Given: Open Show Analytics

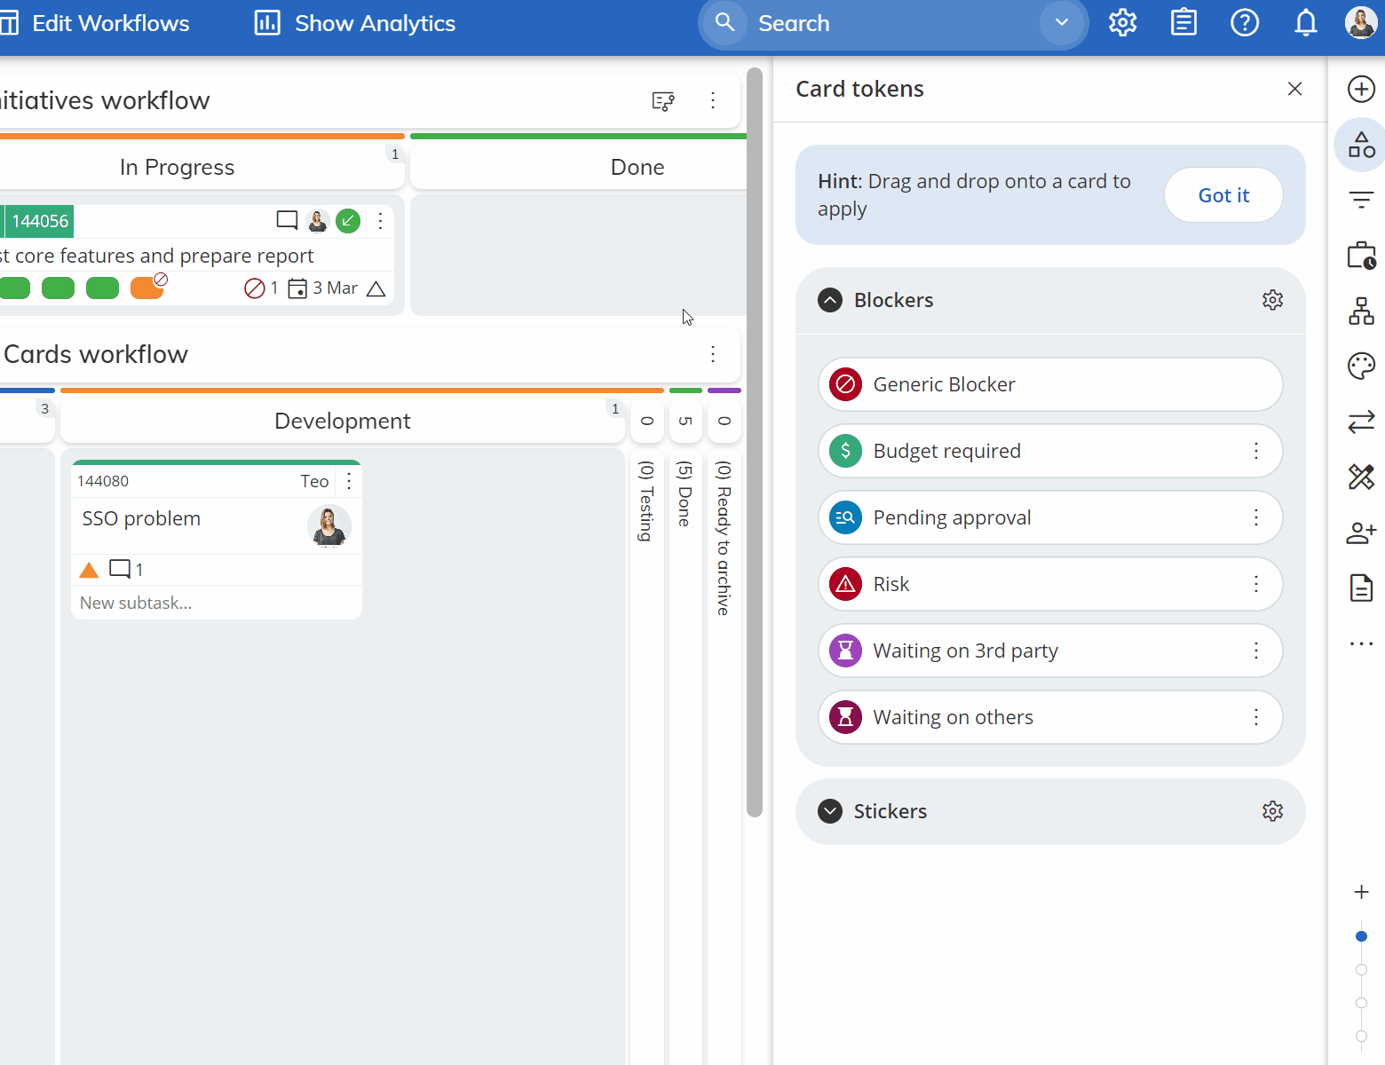Looking at the screenshot, I should [x=355, y=23].
